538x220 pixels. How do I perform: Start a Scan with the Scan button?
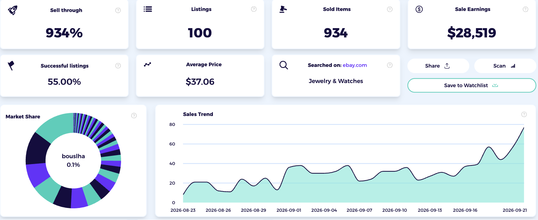[505, 66]
